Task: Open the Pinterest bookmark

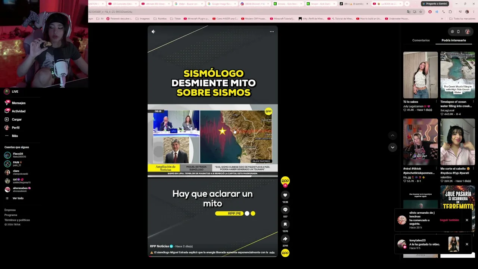Action: pyautogui.click(x=119, y=19)
